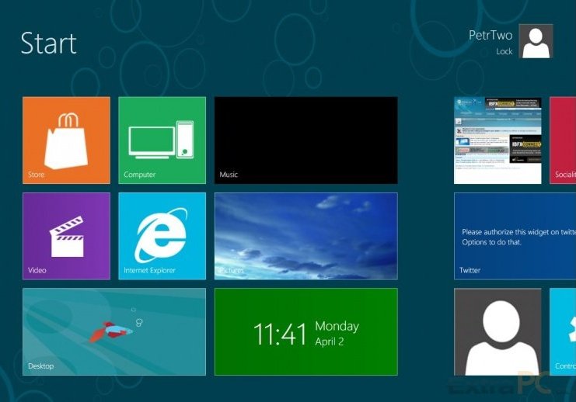This screenshot has height=402, width=576.
Task: Click the Monday April 2 date
Action: 337,333
